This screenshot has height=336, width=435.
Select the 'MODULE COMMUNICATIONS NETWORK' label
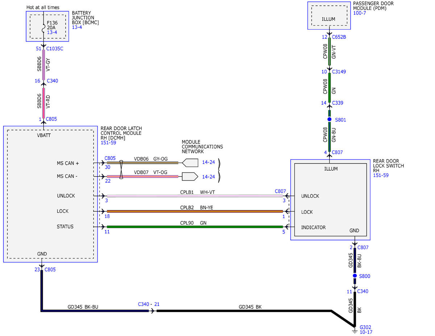[202, 147]
